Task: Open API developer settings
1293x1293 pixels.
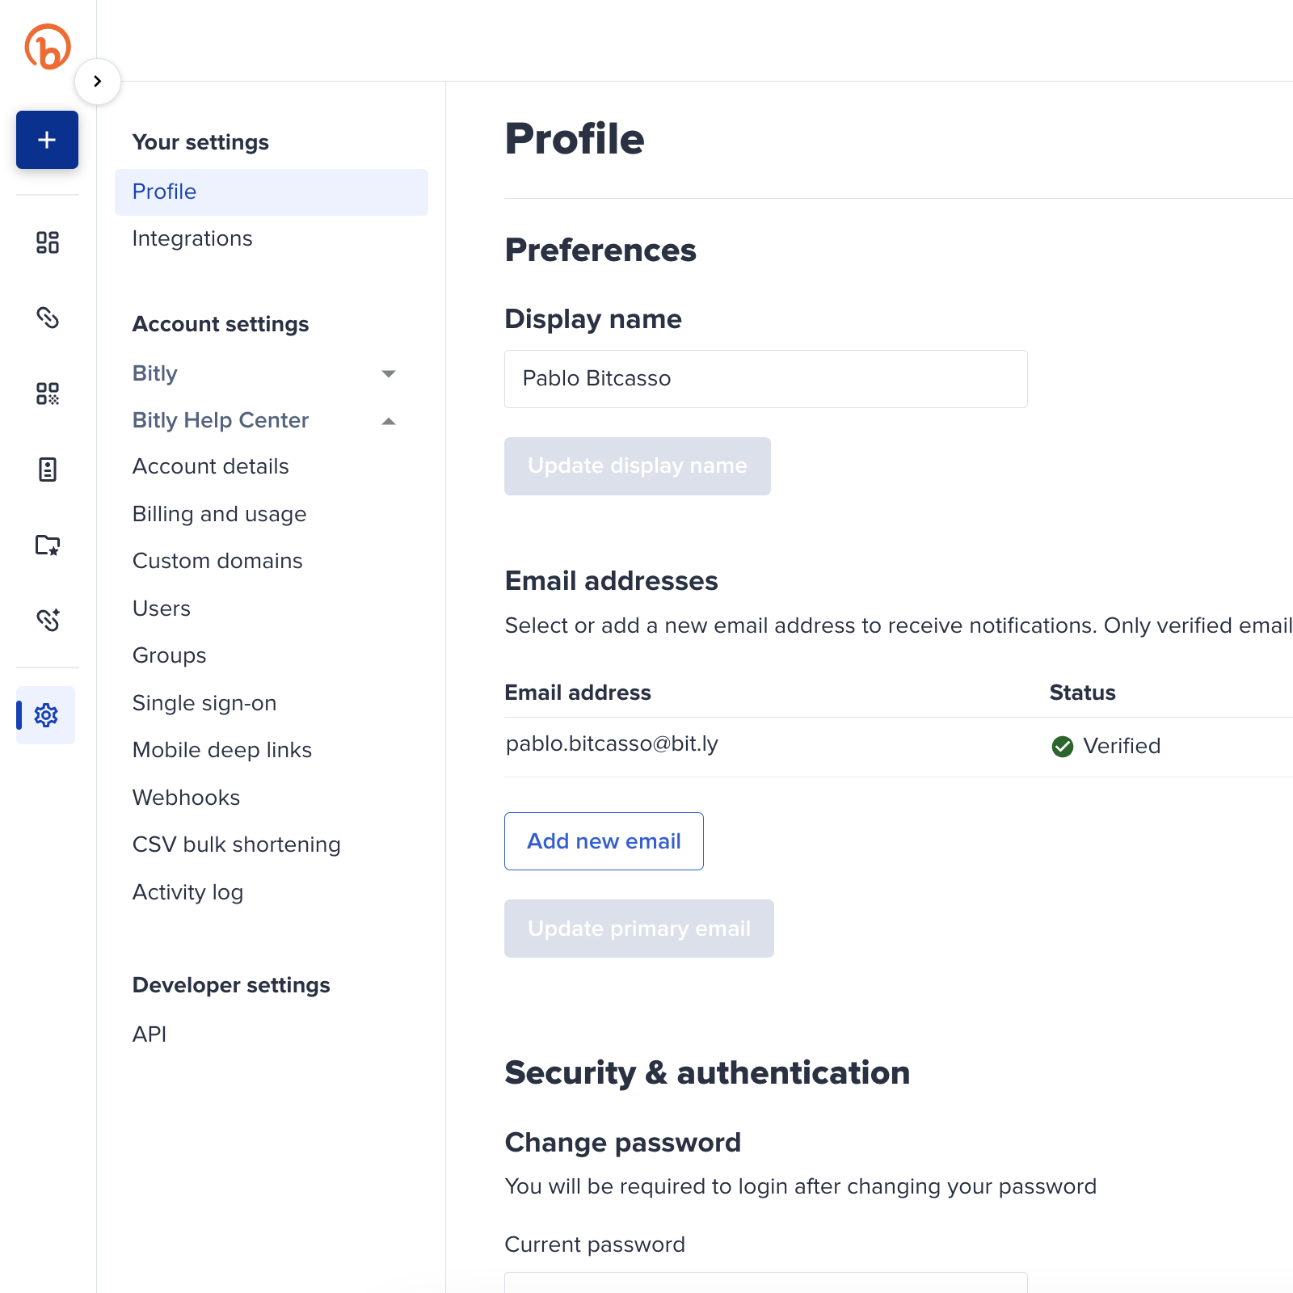Action: coord(150,1034)
